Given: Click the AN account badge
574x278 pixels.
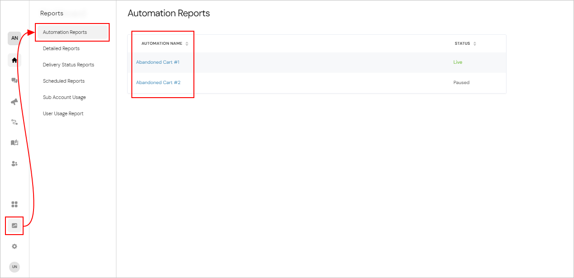Looking at the screenshot, I should click(14, 38).
